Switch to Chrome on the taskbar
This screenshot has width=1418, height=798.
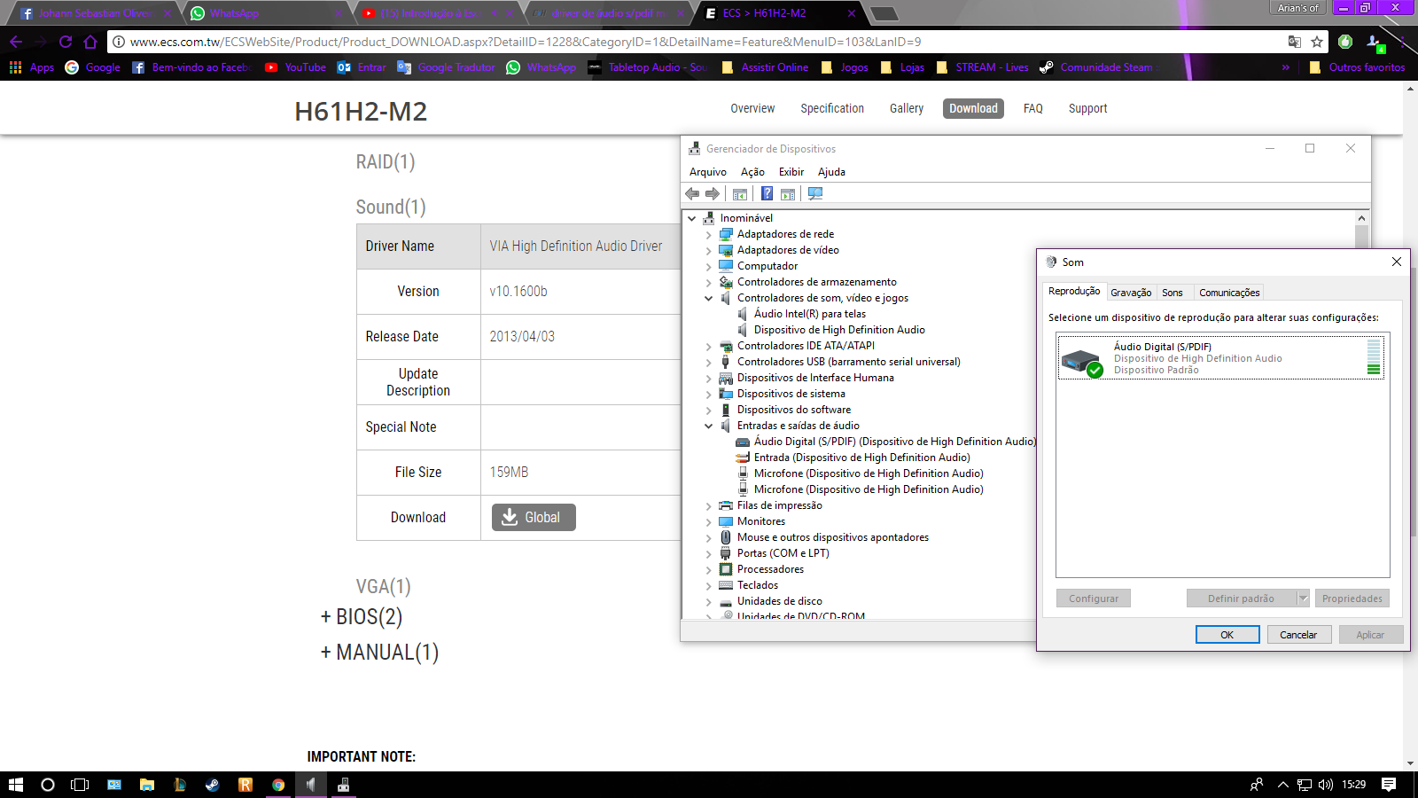point(278,785)
